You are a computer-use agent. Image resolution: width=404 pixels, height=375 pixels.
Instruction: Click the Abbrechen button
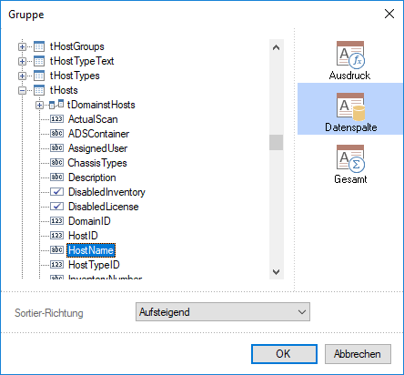point(358,354)
